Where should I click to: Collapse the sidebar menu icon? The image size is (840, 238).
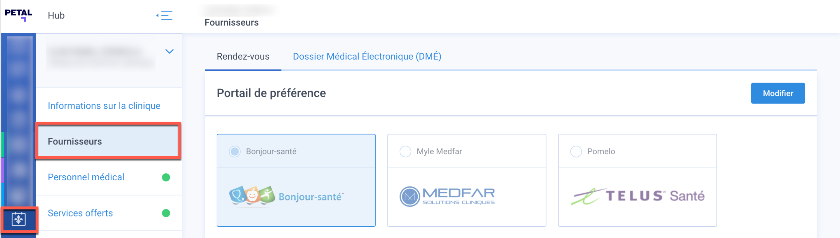[x=165, y=15]
